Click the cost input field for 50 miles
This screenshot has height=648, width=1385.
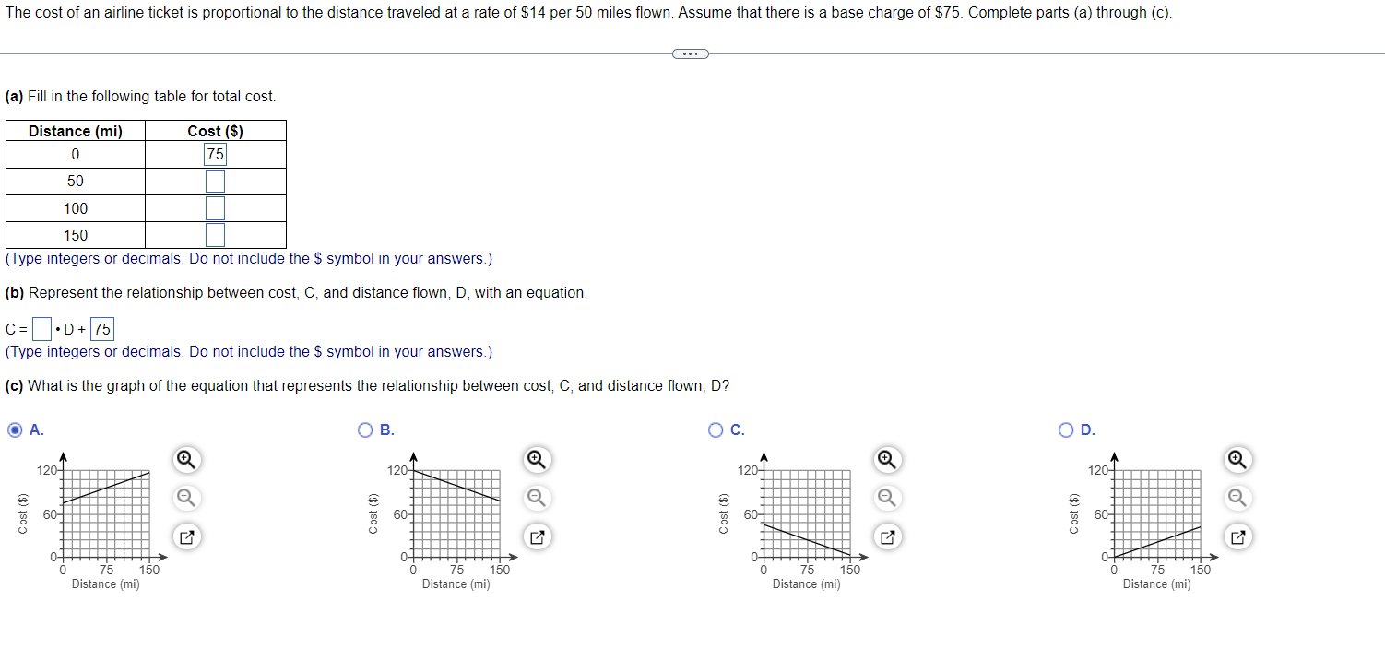pyautogui.click(x=214, y=181)
